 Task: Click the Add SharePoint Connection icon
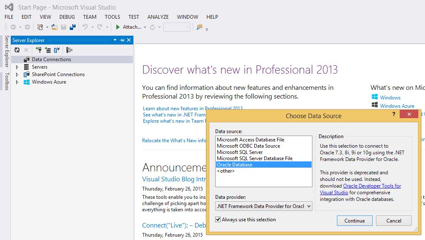(57, 49)
